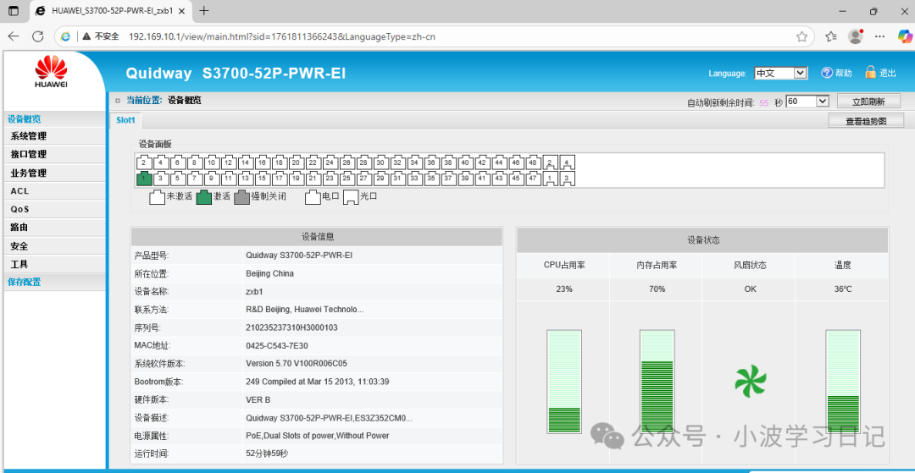The width and height of the screenshot is (915, 473).
Task: Click the green fan status icon
Action: pos(750,381)
